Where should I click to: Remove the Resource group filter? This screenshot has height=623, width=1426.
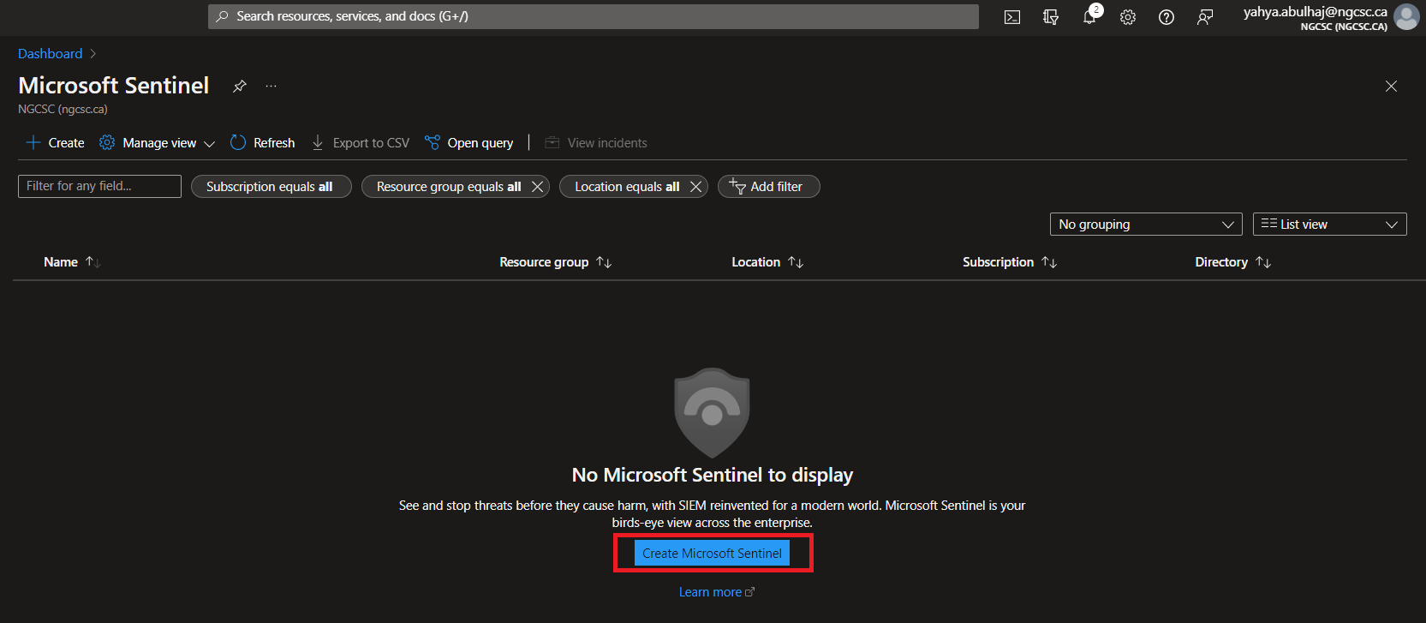coord(537,187)
